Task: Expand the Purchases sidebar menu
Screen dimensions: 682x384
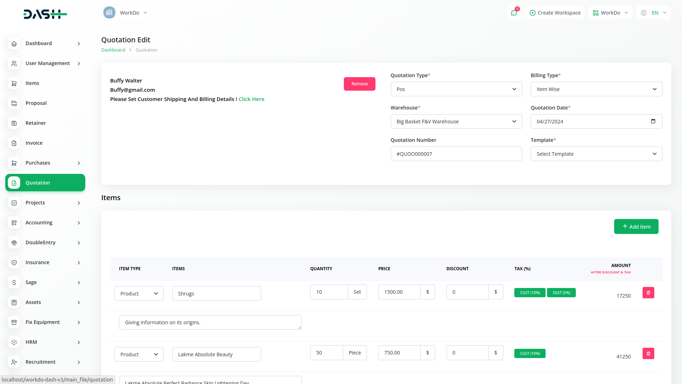Action: (45, 163)
